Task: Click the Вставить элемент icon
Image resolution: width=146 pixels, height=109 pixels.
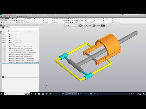Action: 113,18
